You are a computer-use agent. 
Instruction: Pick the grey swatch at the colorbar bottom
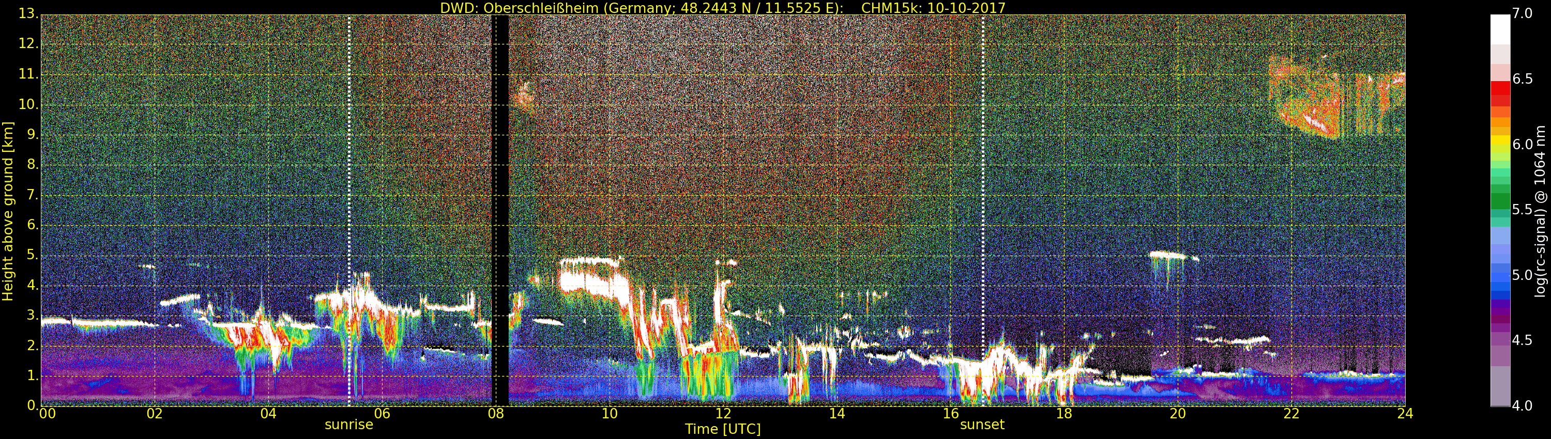tap(1500, 386)
